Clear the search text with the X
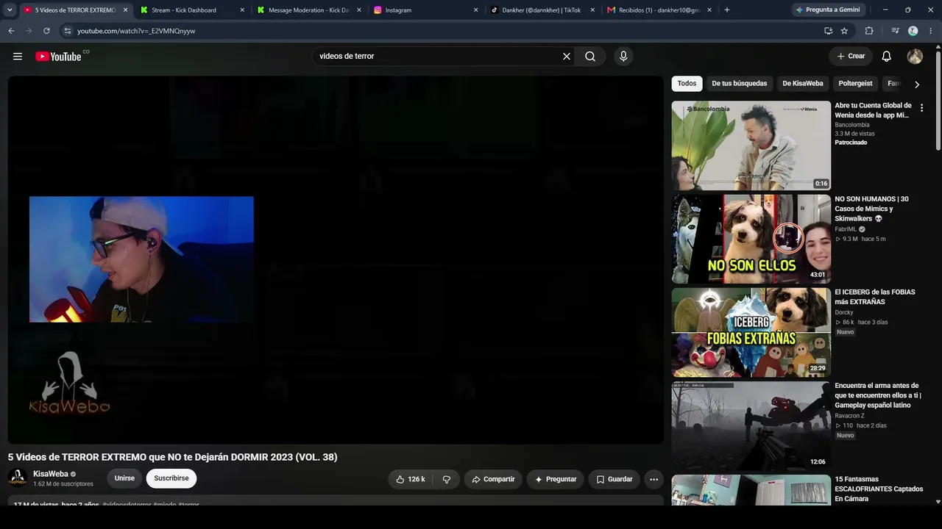 point(567,57)
